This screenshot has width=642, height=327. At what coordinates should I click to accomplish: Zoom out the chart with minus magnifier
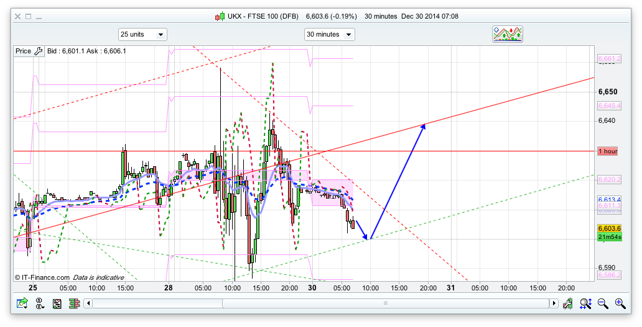(603, 303)
